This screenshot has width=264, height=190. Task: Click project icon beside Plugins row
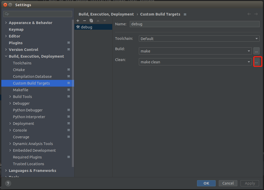tap(69, 43)
